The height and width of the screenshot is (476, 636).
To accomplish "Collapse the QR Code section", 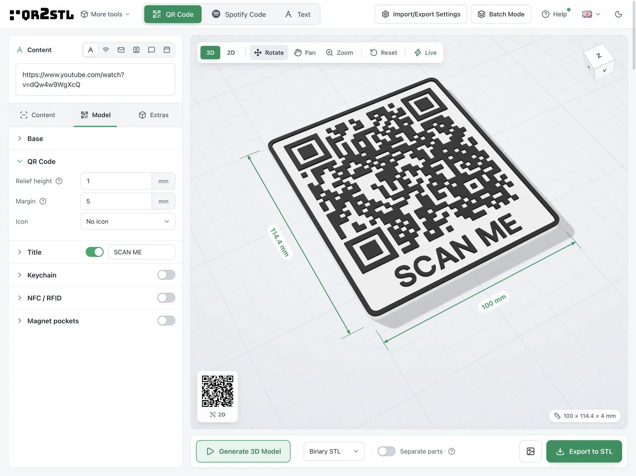I will pyautogui.click(x=96, y=161).
